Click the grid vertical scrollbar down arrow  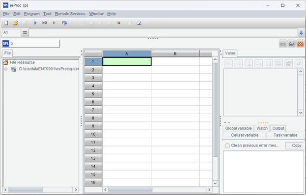pos(215,183)
